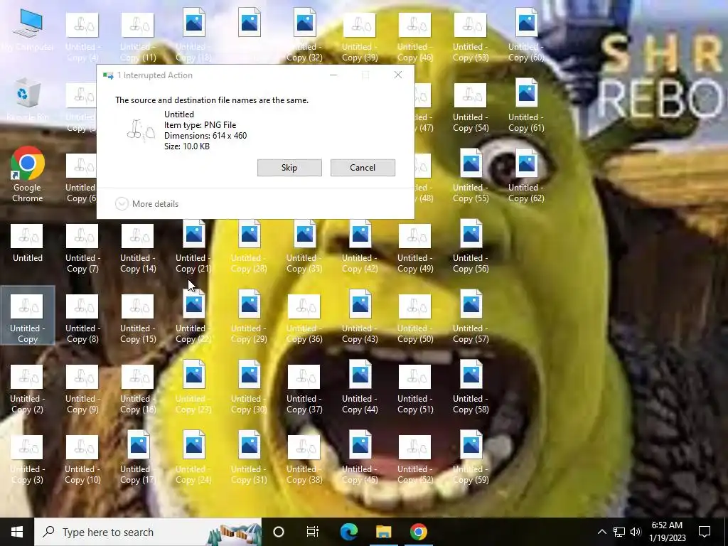This screenshot has height=546, width=728.
Task: Select Untitled - Copy (3) file
Action: click(x=27, y=460)
